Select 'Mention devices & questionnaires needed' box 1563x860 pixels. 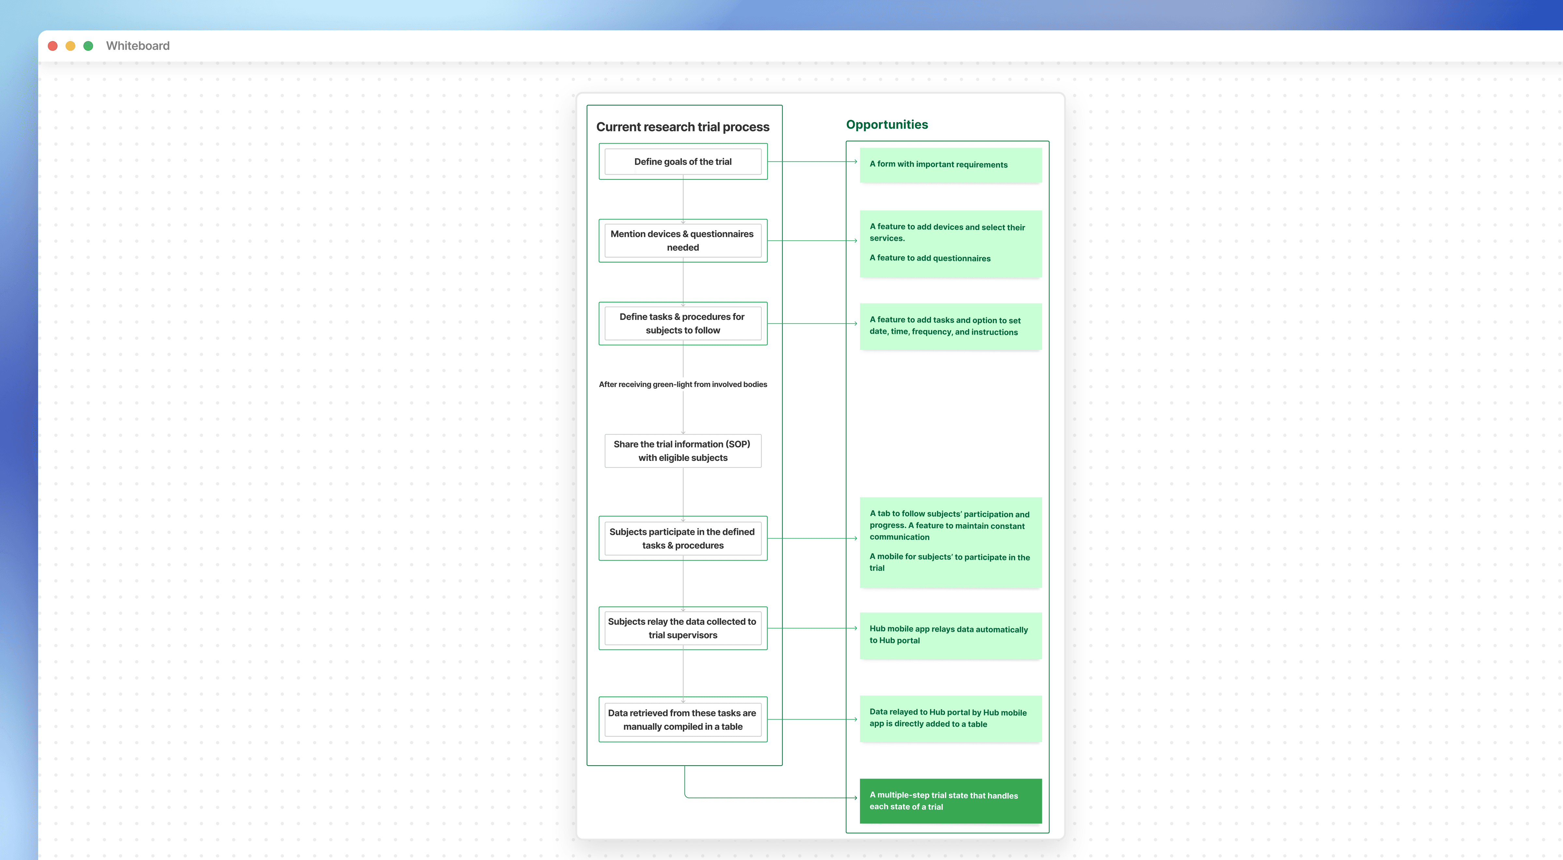(x=683, y=240)
